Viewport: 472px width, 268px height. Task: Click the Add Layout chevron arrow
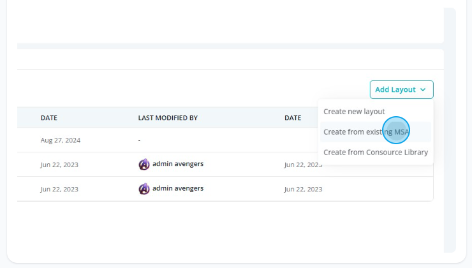click(x=423, y=90)
